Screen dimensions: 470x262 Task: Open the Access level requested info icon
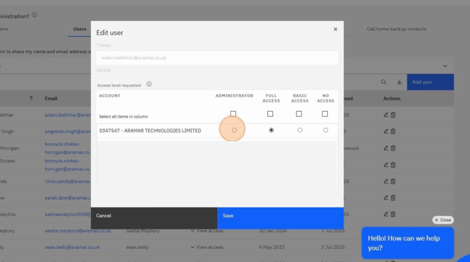[x=149, y=84]
